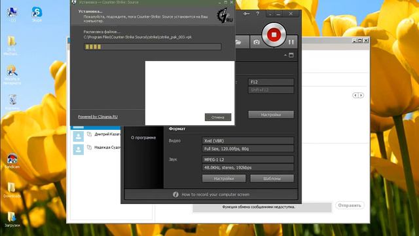Click the info icon in Bandicam footer
The image size is (419, 236).
(x=175, y=195)
